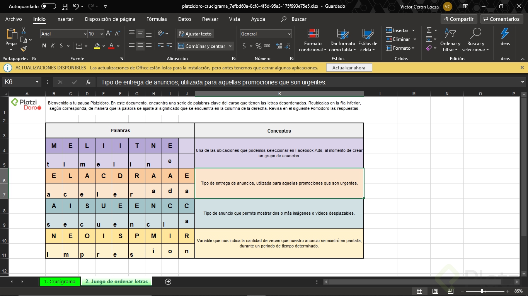
Task: Click the Autosuma sigma icon
Action: [x=429, y=30]
